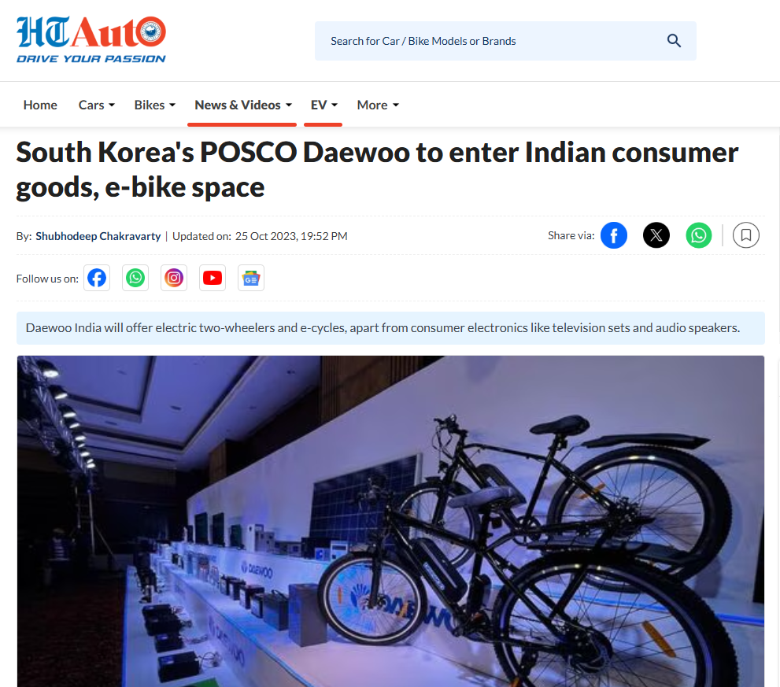Follow HT Auto on Google News
Viewport: 780px width, 687px height.
click(x=251, y=278)
